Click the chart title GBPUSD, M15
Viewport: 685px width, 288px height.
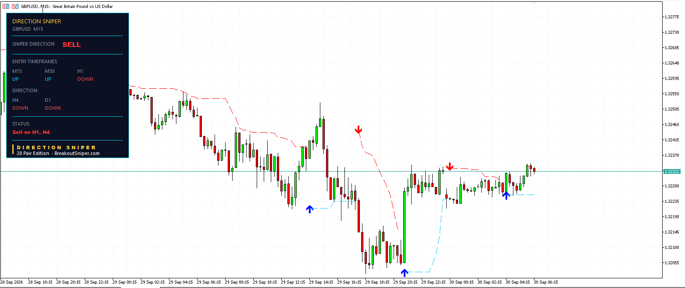pos(35,7)
